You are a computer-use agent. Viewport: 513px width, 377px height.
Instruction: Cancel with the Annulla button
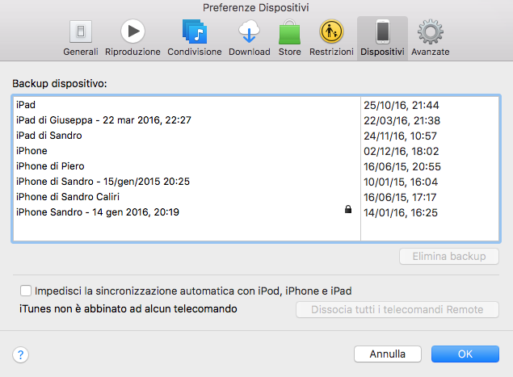pyautogui.click(x=387, y=354)
